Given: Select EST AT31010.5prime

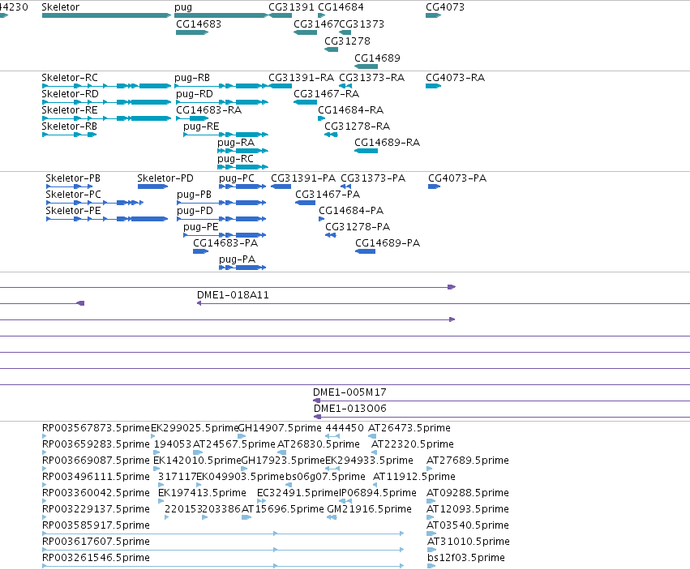Looking at the screenshot, I should [x=469, y=542].
